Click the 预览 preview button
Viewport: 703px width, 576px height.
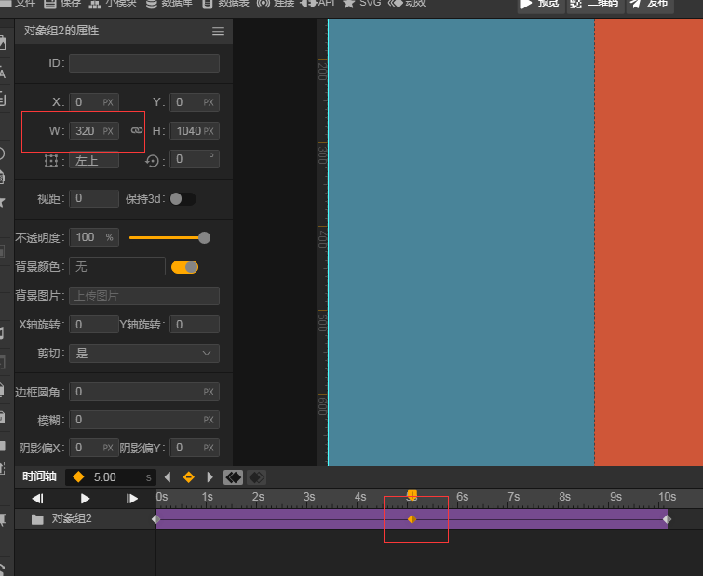click(540, 4)
